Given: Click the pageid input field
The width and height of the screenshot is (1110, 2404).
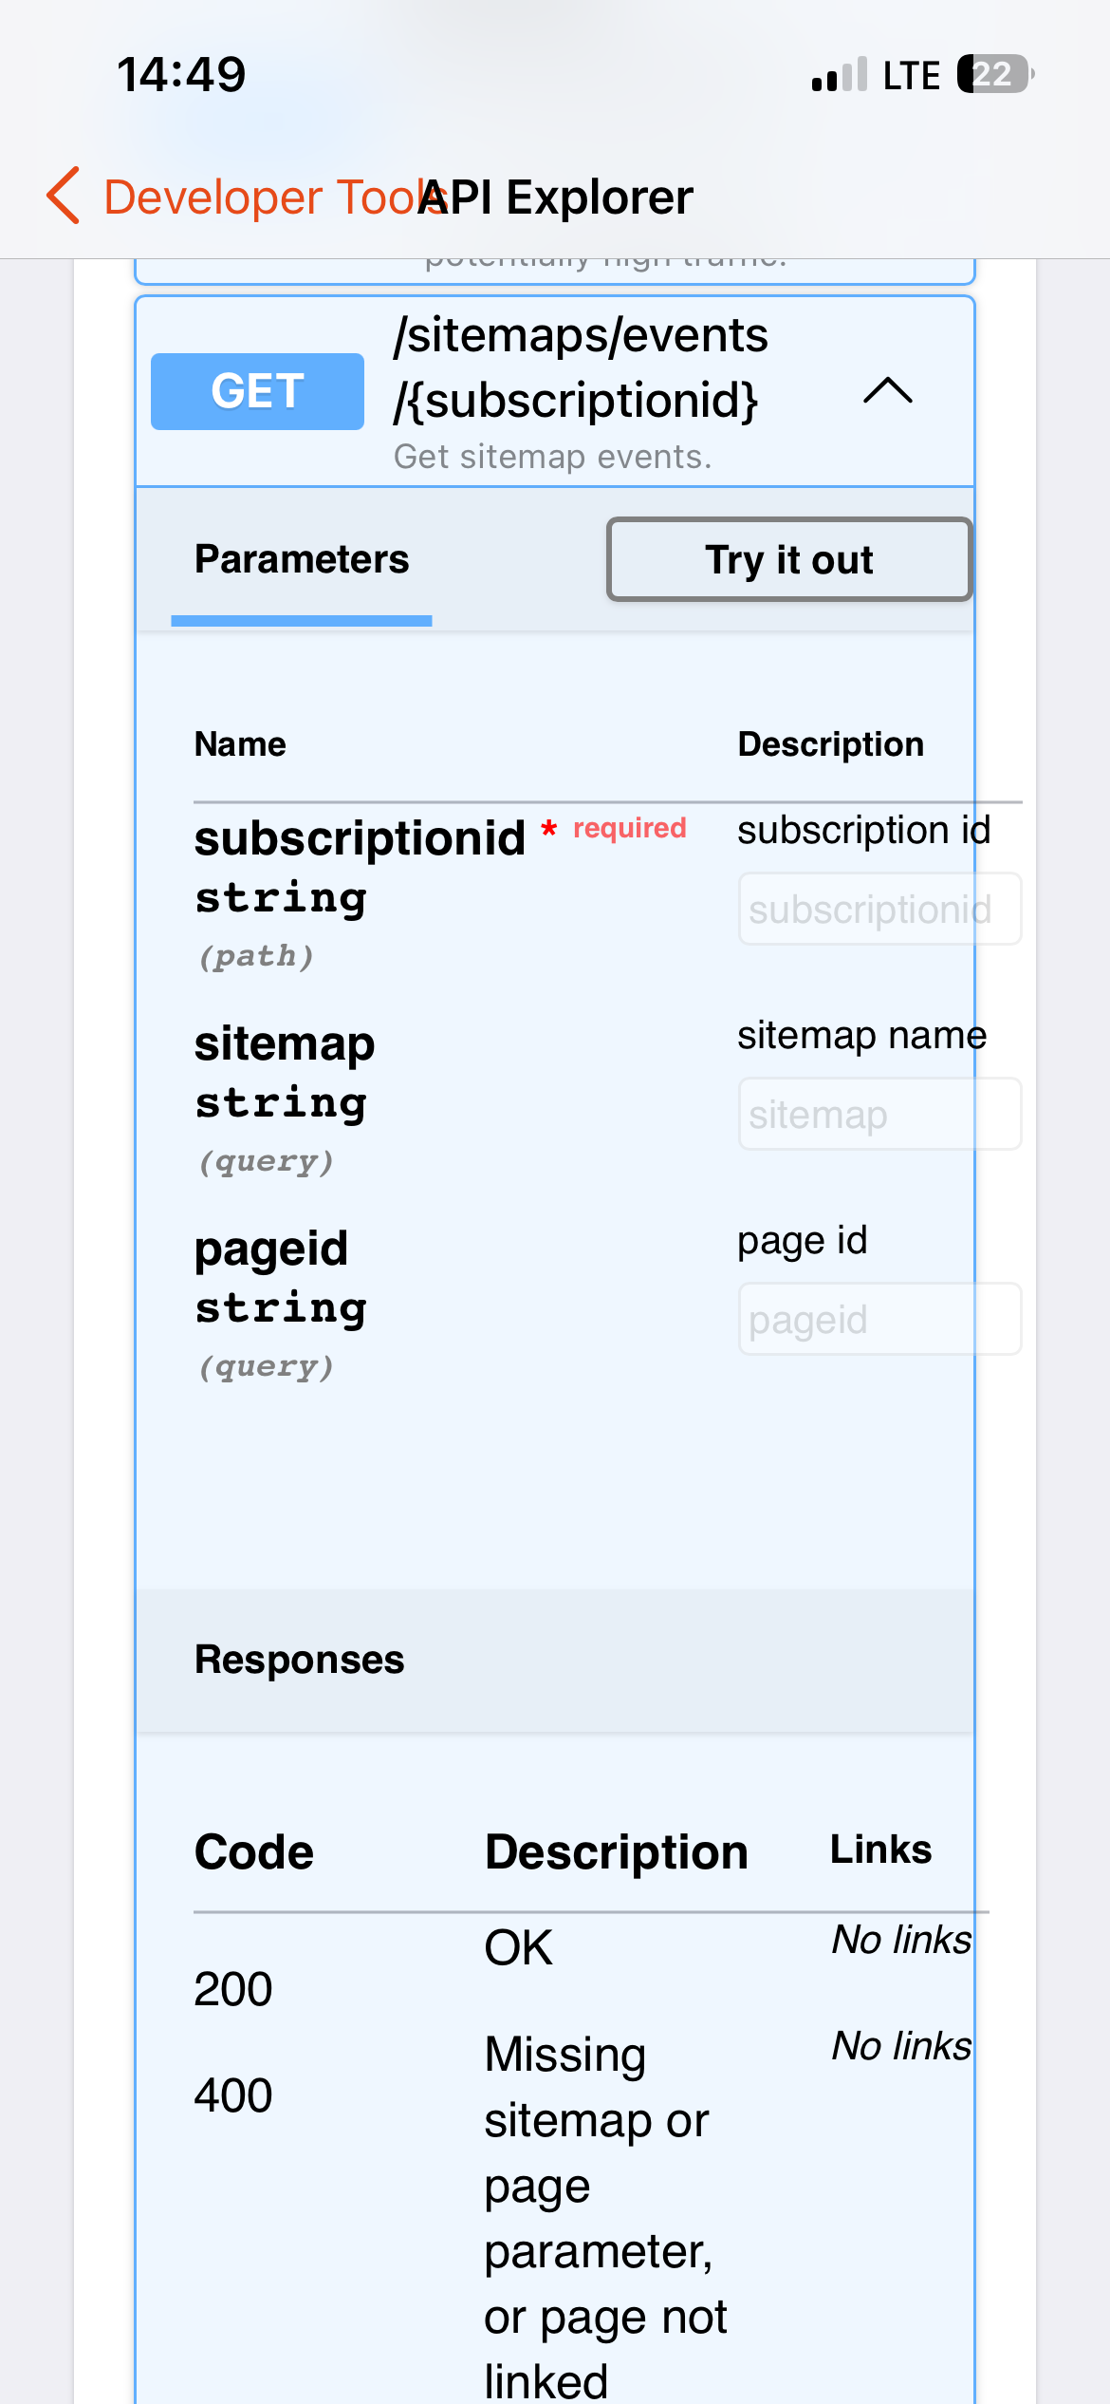Looking at the screenshot, I should coord(879,1320).
